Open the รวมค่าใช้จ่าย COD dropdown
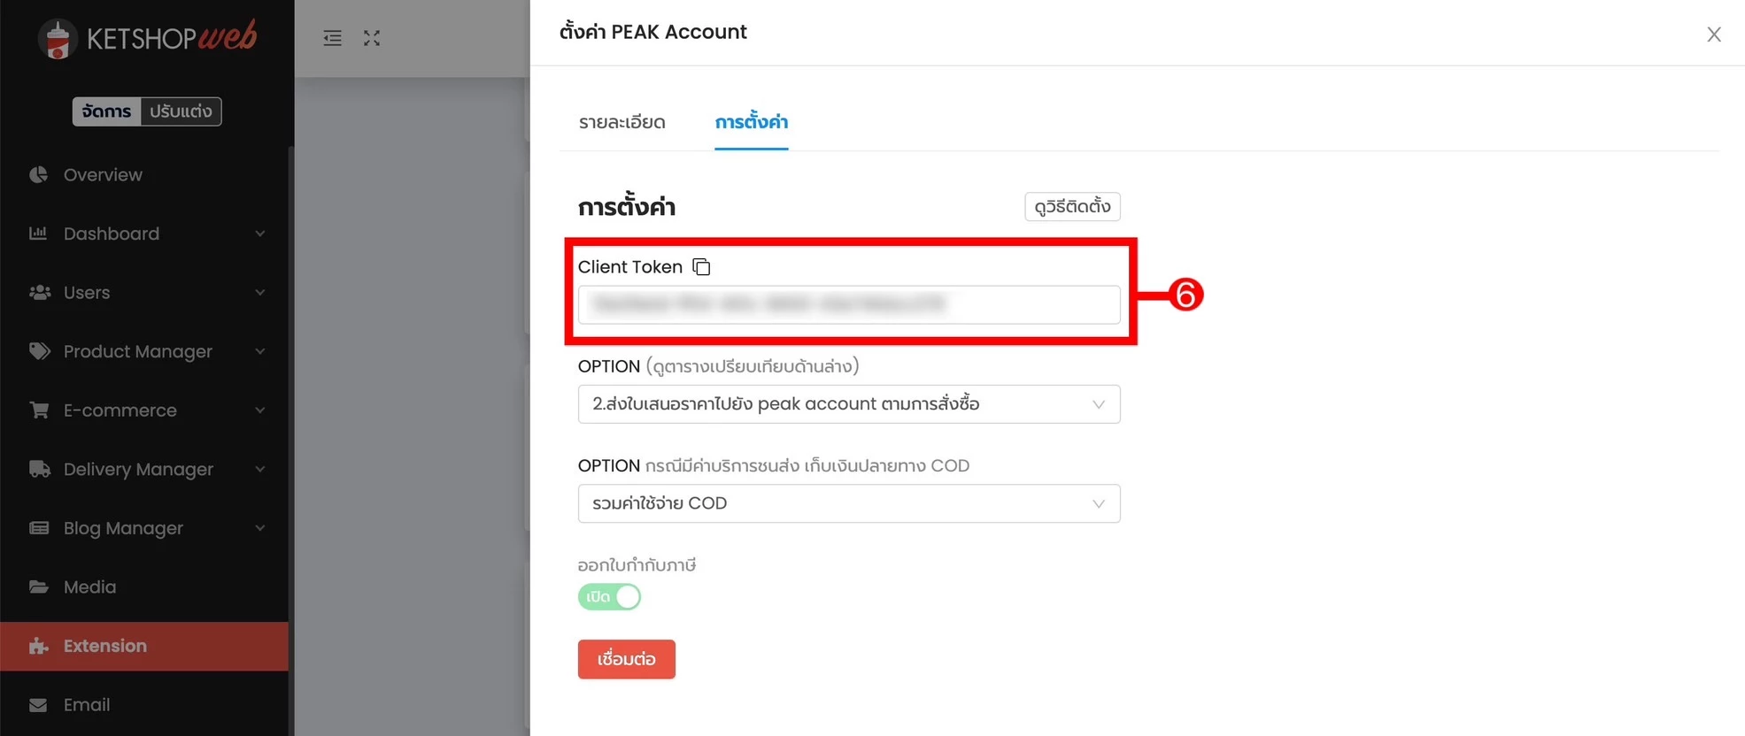The width and height of the screenshot is (1745, 736). click(849, 503)
